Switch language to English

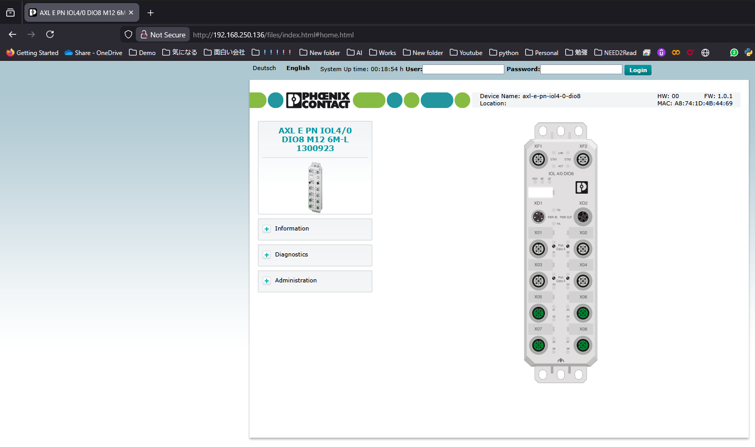pyautogui.click(x=298, y=69)
